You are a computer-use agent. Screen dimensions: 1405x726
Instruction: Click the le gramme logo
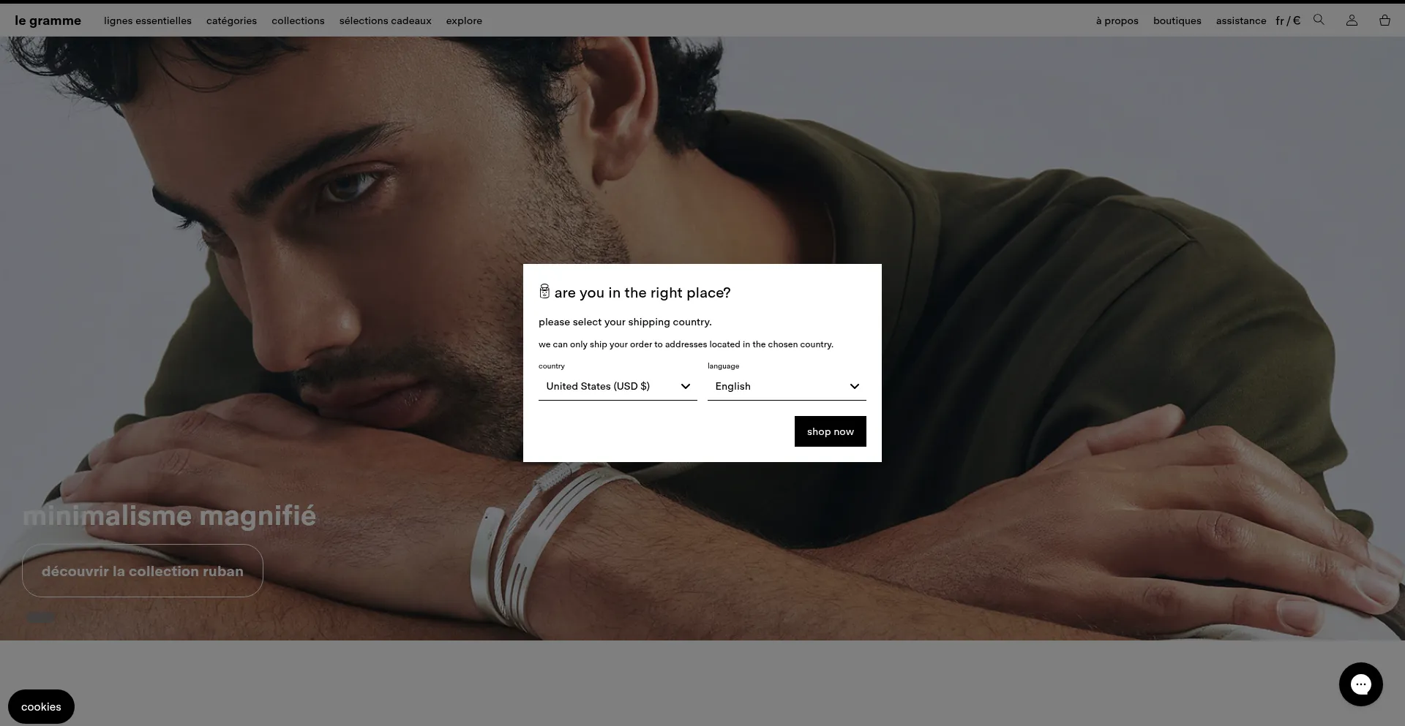tap(48, 20)
